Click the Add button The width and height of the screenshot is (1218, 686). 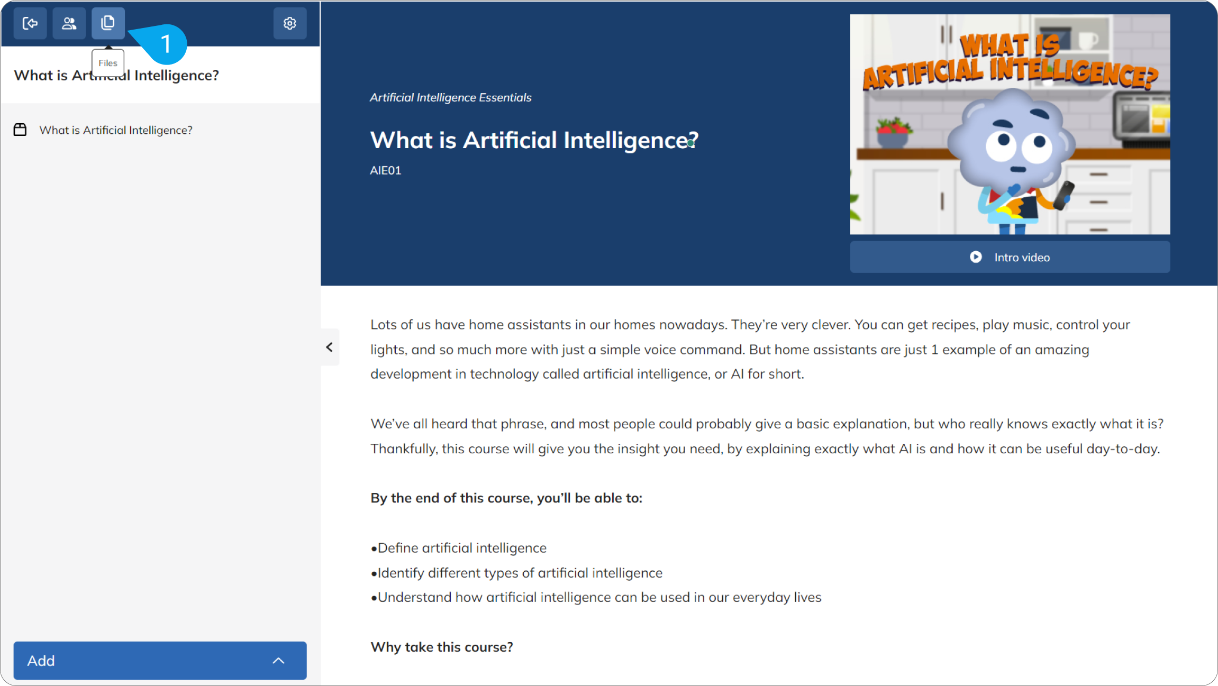coord(160,661)
